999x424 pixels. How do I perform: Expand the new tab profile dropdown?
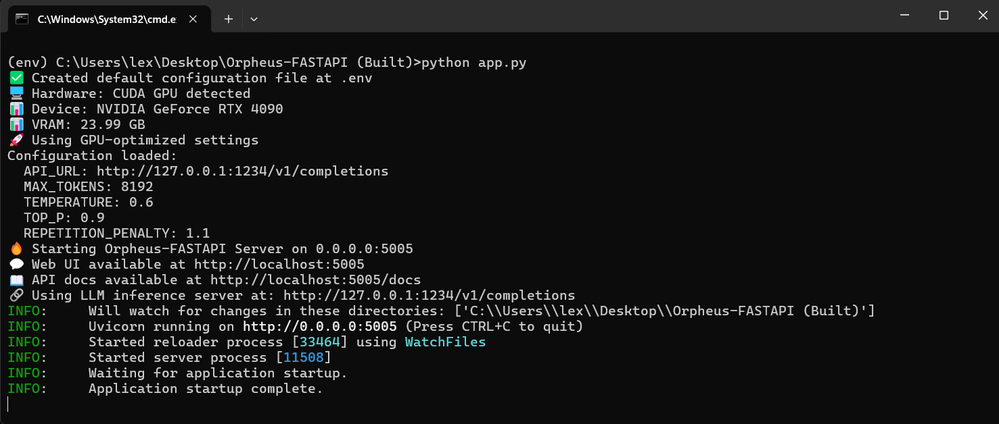254,19
